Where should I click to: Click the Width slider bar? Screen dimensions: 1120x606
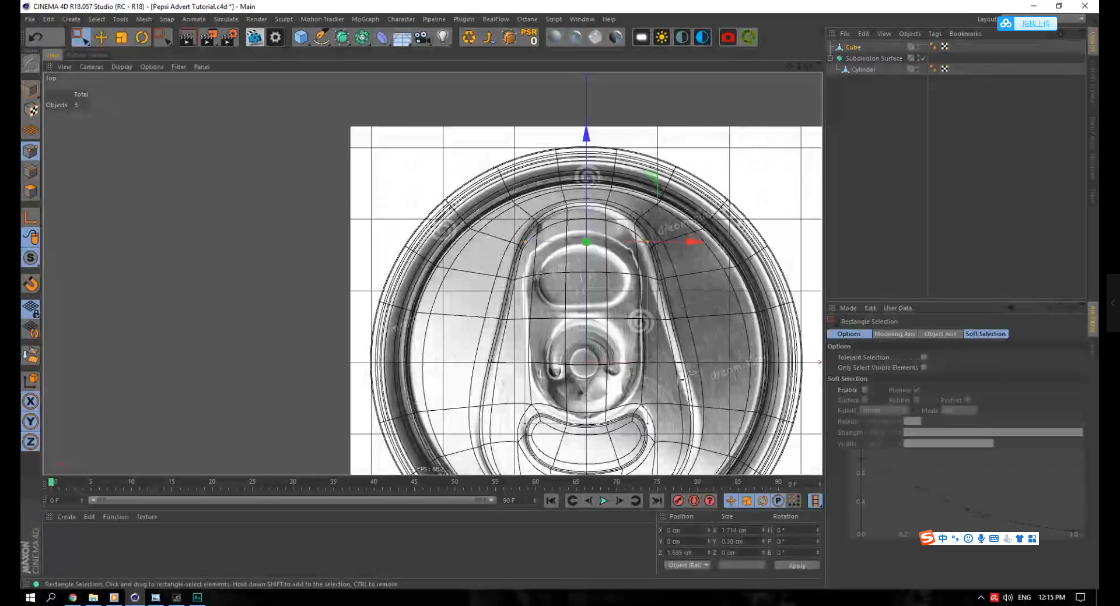click(x=948, y=443)
